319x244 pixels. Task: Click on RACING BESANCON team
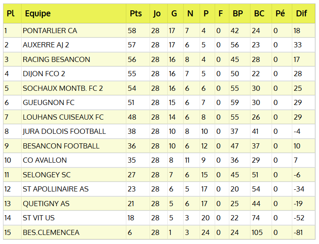56,59
